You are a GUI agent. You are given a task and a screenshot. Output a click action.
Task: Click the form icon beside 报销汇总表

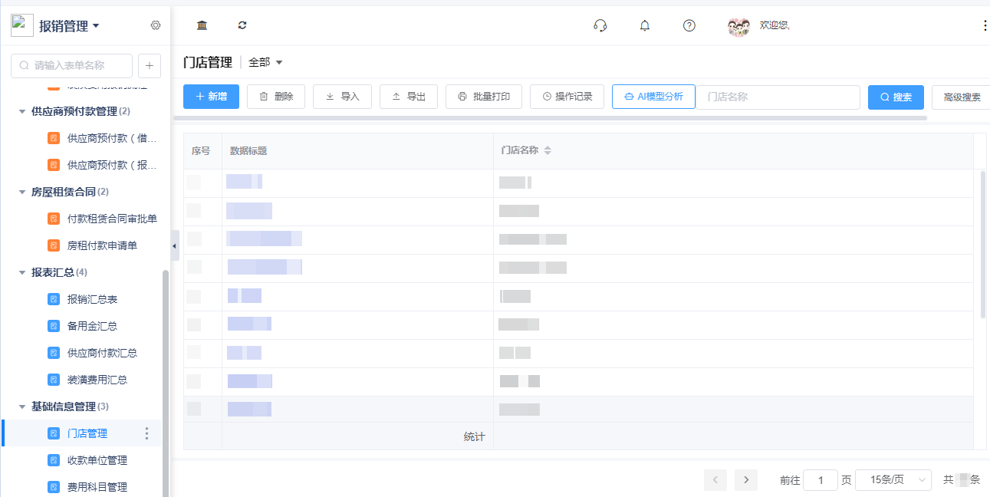click(54, 299)
